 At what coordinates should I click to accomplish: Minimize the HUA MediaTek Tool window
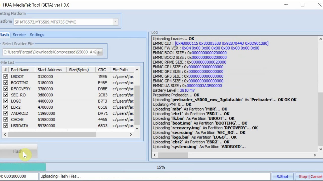click(x=286, y=5)
